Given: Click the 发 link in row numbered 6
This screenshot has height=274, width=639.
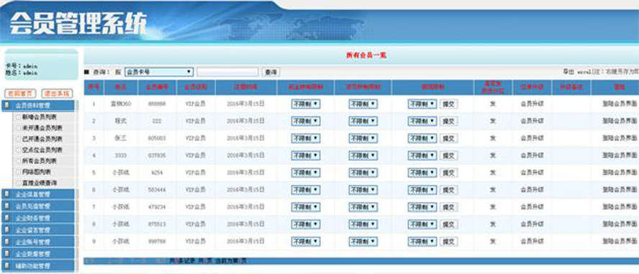Looking at the screenshot, I should (493, 190).
